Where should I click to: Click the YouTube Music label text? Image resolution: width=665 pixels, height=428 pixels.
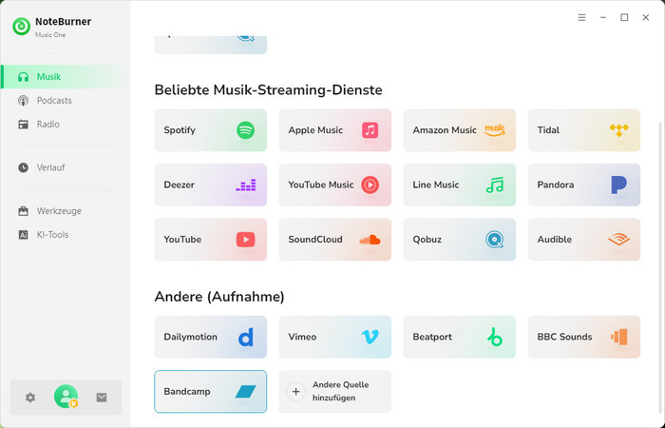tap(321, 185)
